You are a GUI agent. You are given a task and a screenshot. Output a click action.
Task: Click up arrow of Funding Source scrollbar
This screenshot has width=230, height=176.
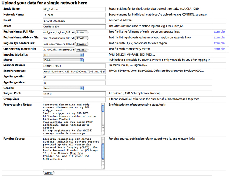(x=103, y=161)
